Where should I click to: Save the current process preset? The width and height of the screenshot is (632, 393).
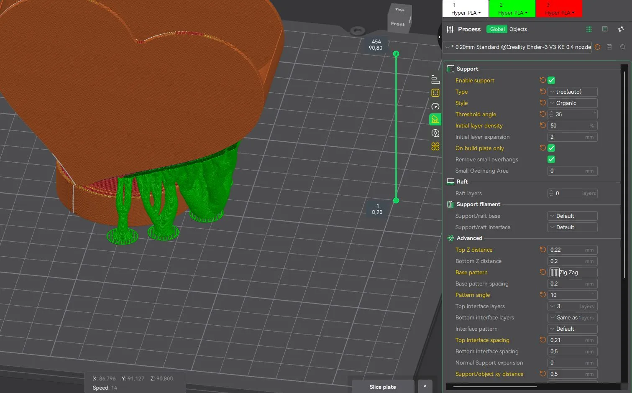[x=609, y=47]
